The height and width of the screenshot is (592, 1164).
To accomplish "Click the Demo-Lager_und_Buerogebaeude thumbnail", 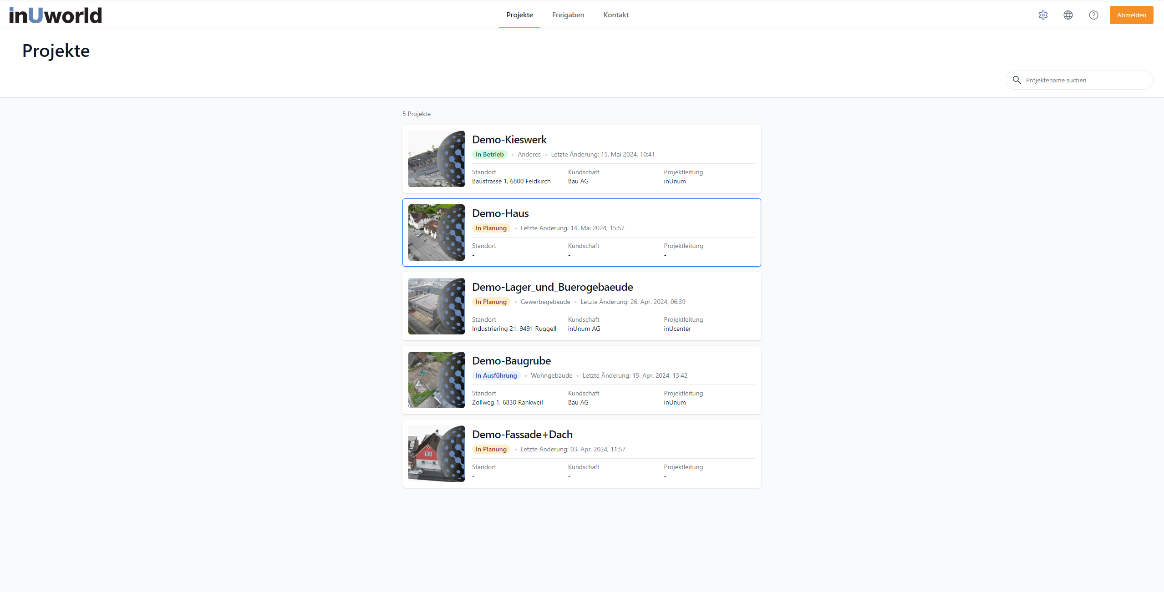I will [436, 306].
